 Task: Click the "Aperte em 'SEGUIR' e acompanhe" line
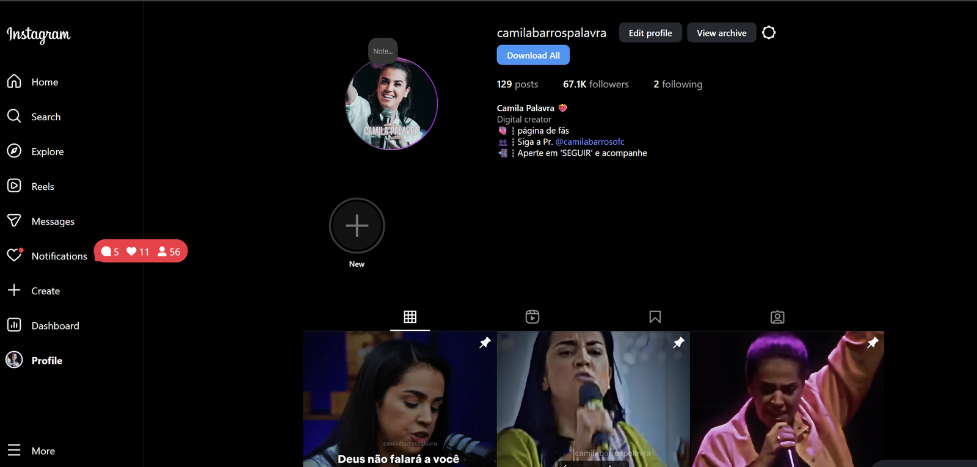coord(582,153)
